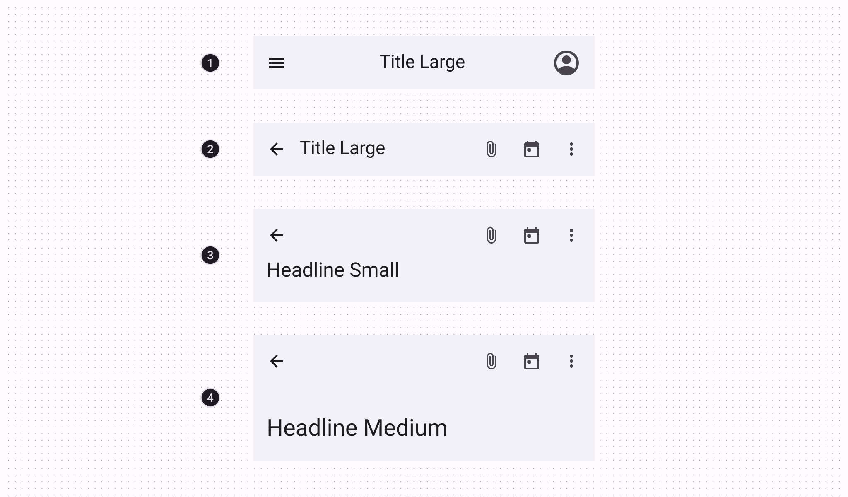Open the calendar icon above Headline Medium

click(532, 361)
